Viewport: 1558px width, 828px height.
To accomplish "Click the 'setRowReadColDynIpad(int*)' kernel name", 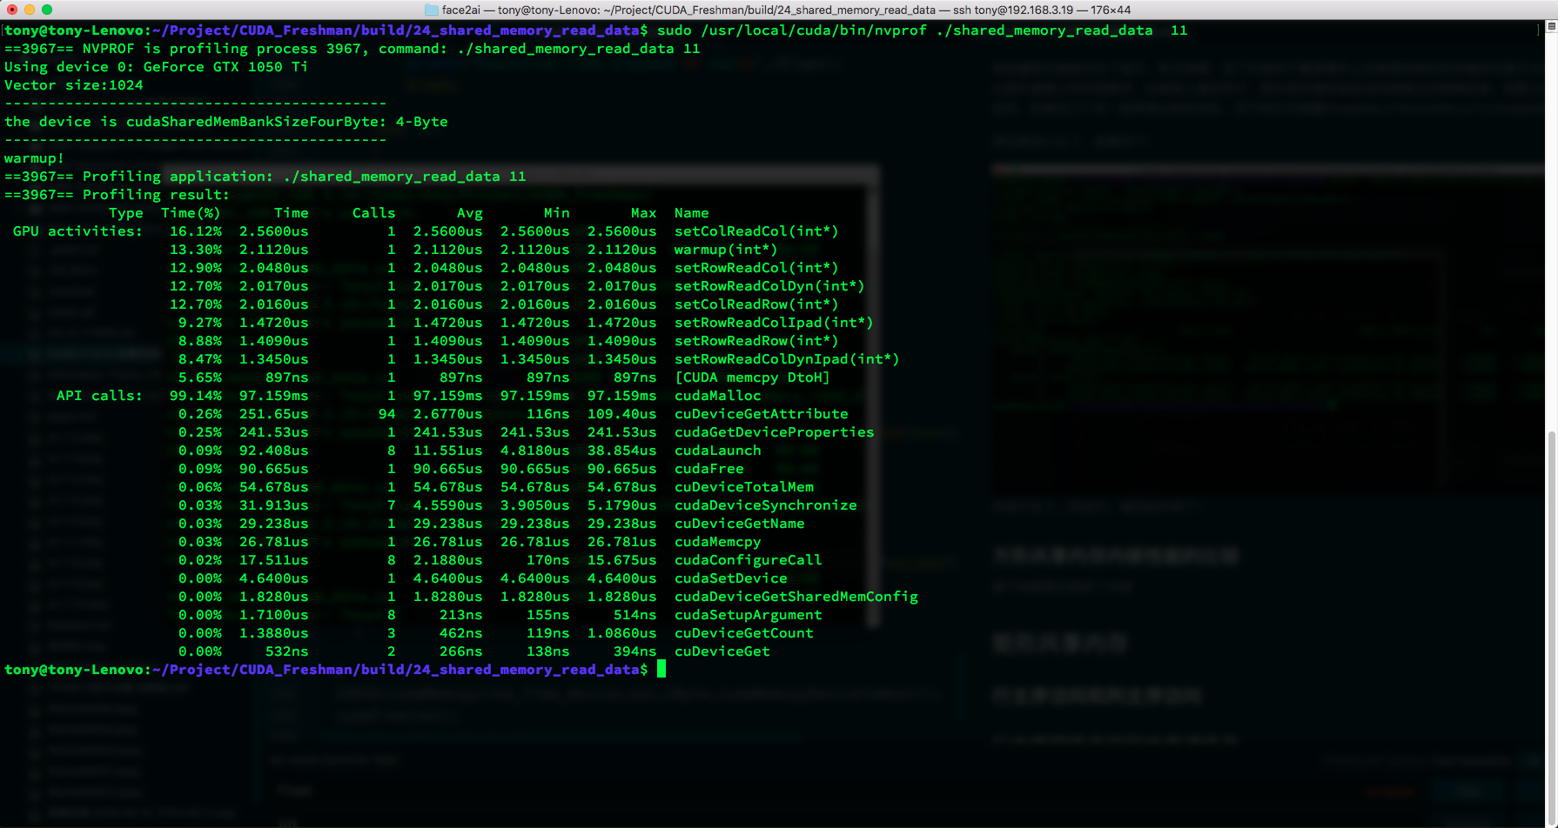I will 787,359.
